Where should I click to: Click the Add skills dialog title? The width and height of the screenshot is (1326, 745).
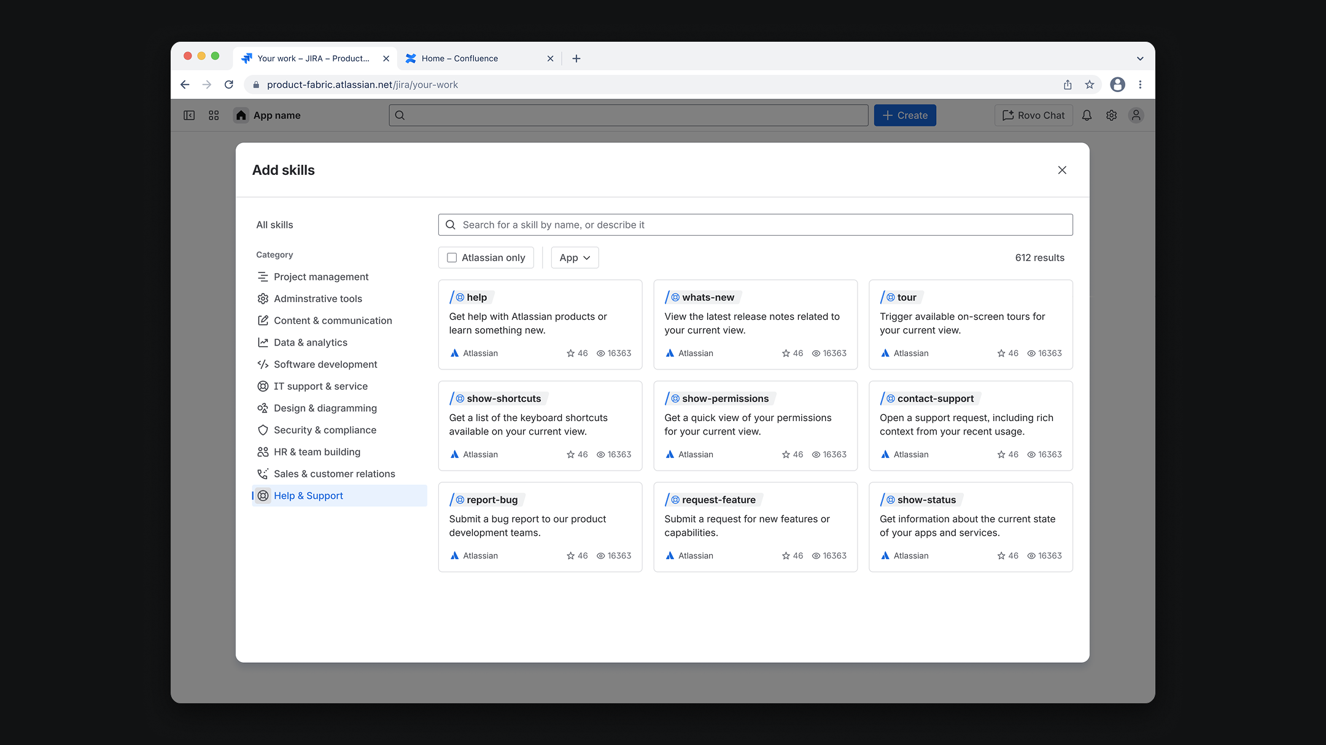(284, 171)
